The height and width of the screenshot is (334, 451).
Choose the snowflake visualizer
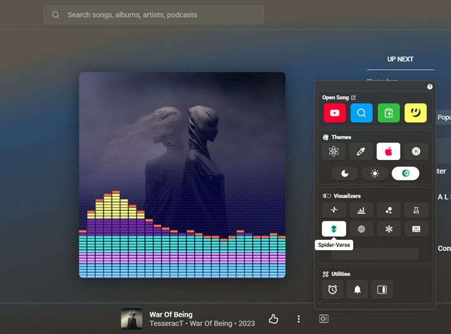point(389,229)
